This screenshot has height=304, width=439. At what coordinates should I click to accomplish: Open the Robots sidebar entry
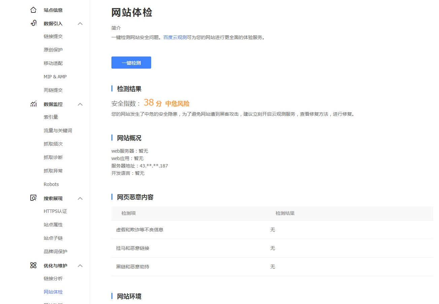tap(51, 184)
